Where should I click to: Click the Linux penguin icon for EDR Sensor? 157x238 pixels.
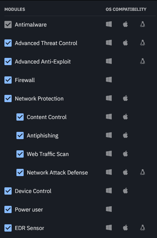coord(143,228)
